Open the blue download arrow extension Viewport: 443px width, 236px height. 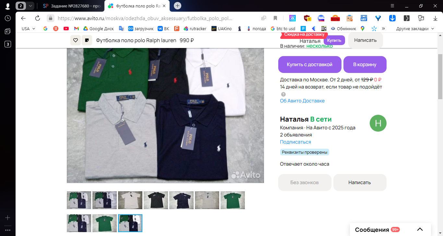pos(392,18)
